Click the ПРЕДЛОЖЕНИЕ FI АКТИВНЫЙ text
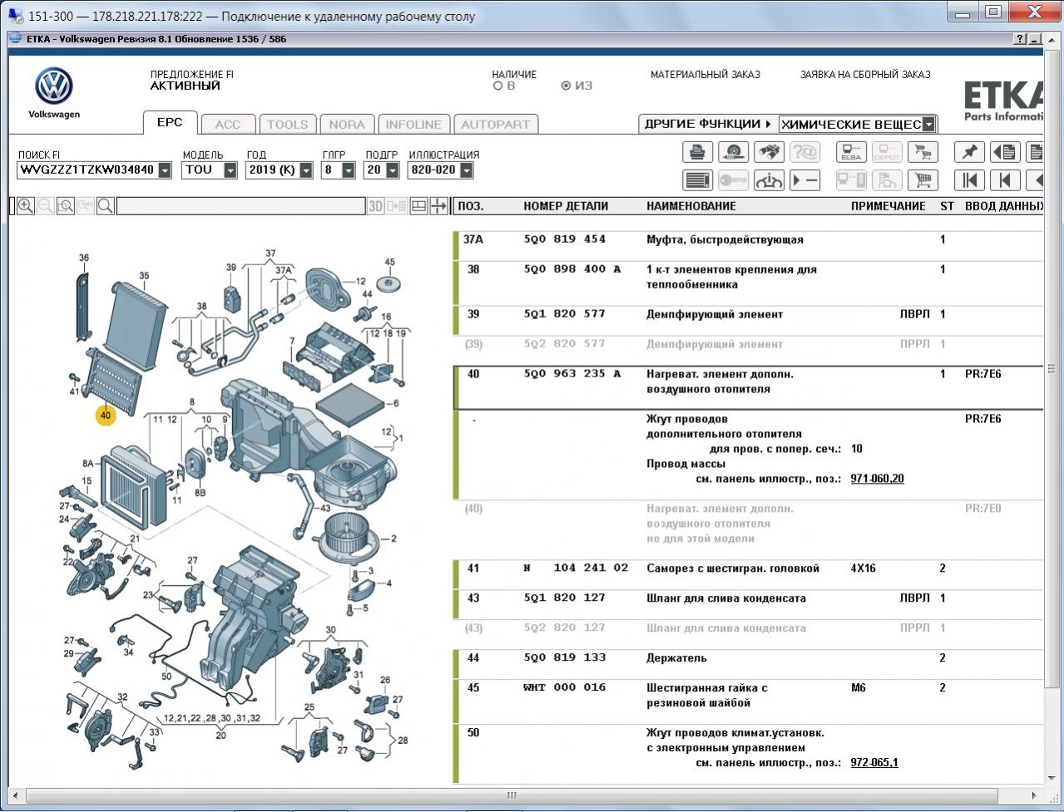 coord(191,80)
